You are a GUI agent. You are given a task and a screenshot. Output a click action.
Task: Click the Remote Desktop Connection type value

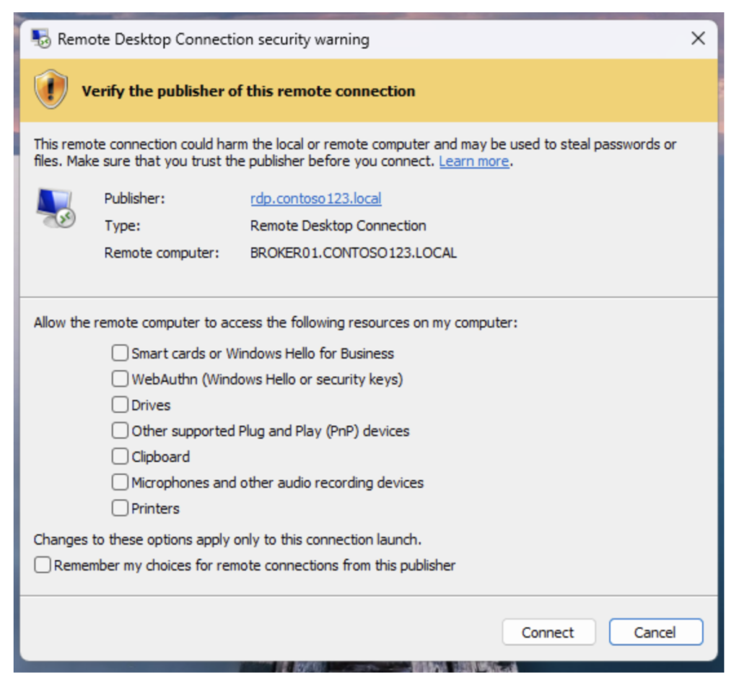(x=338, y=226)
